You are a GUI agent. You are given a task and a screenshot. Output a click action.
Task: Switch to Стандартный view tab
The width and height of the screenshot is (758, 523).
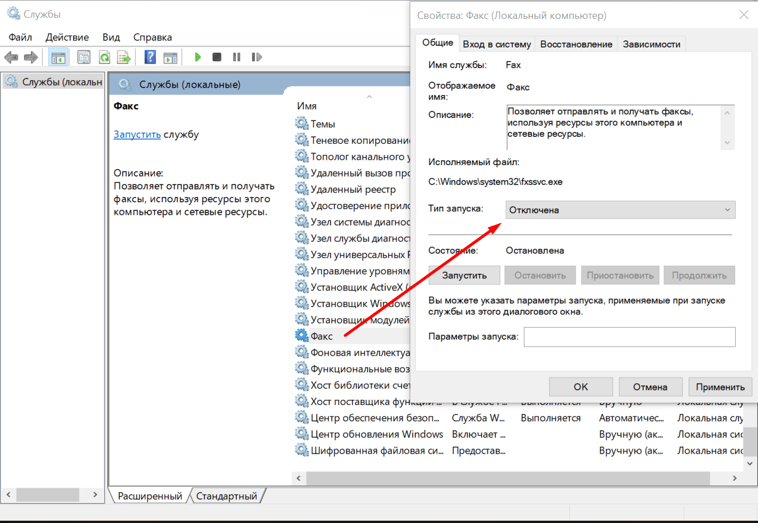[x=227, y=496]
